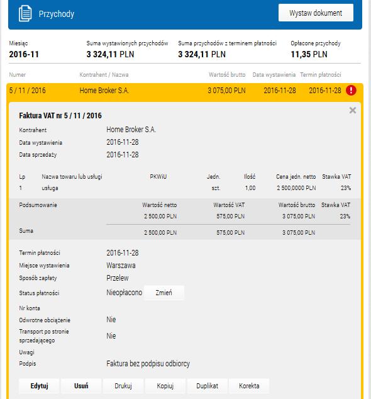
Task: Click the red overdue warning icon
Action: [x=351, y=91]
